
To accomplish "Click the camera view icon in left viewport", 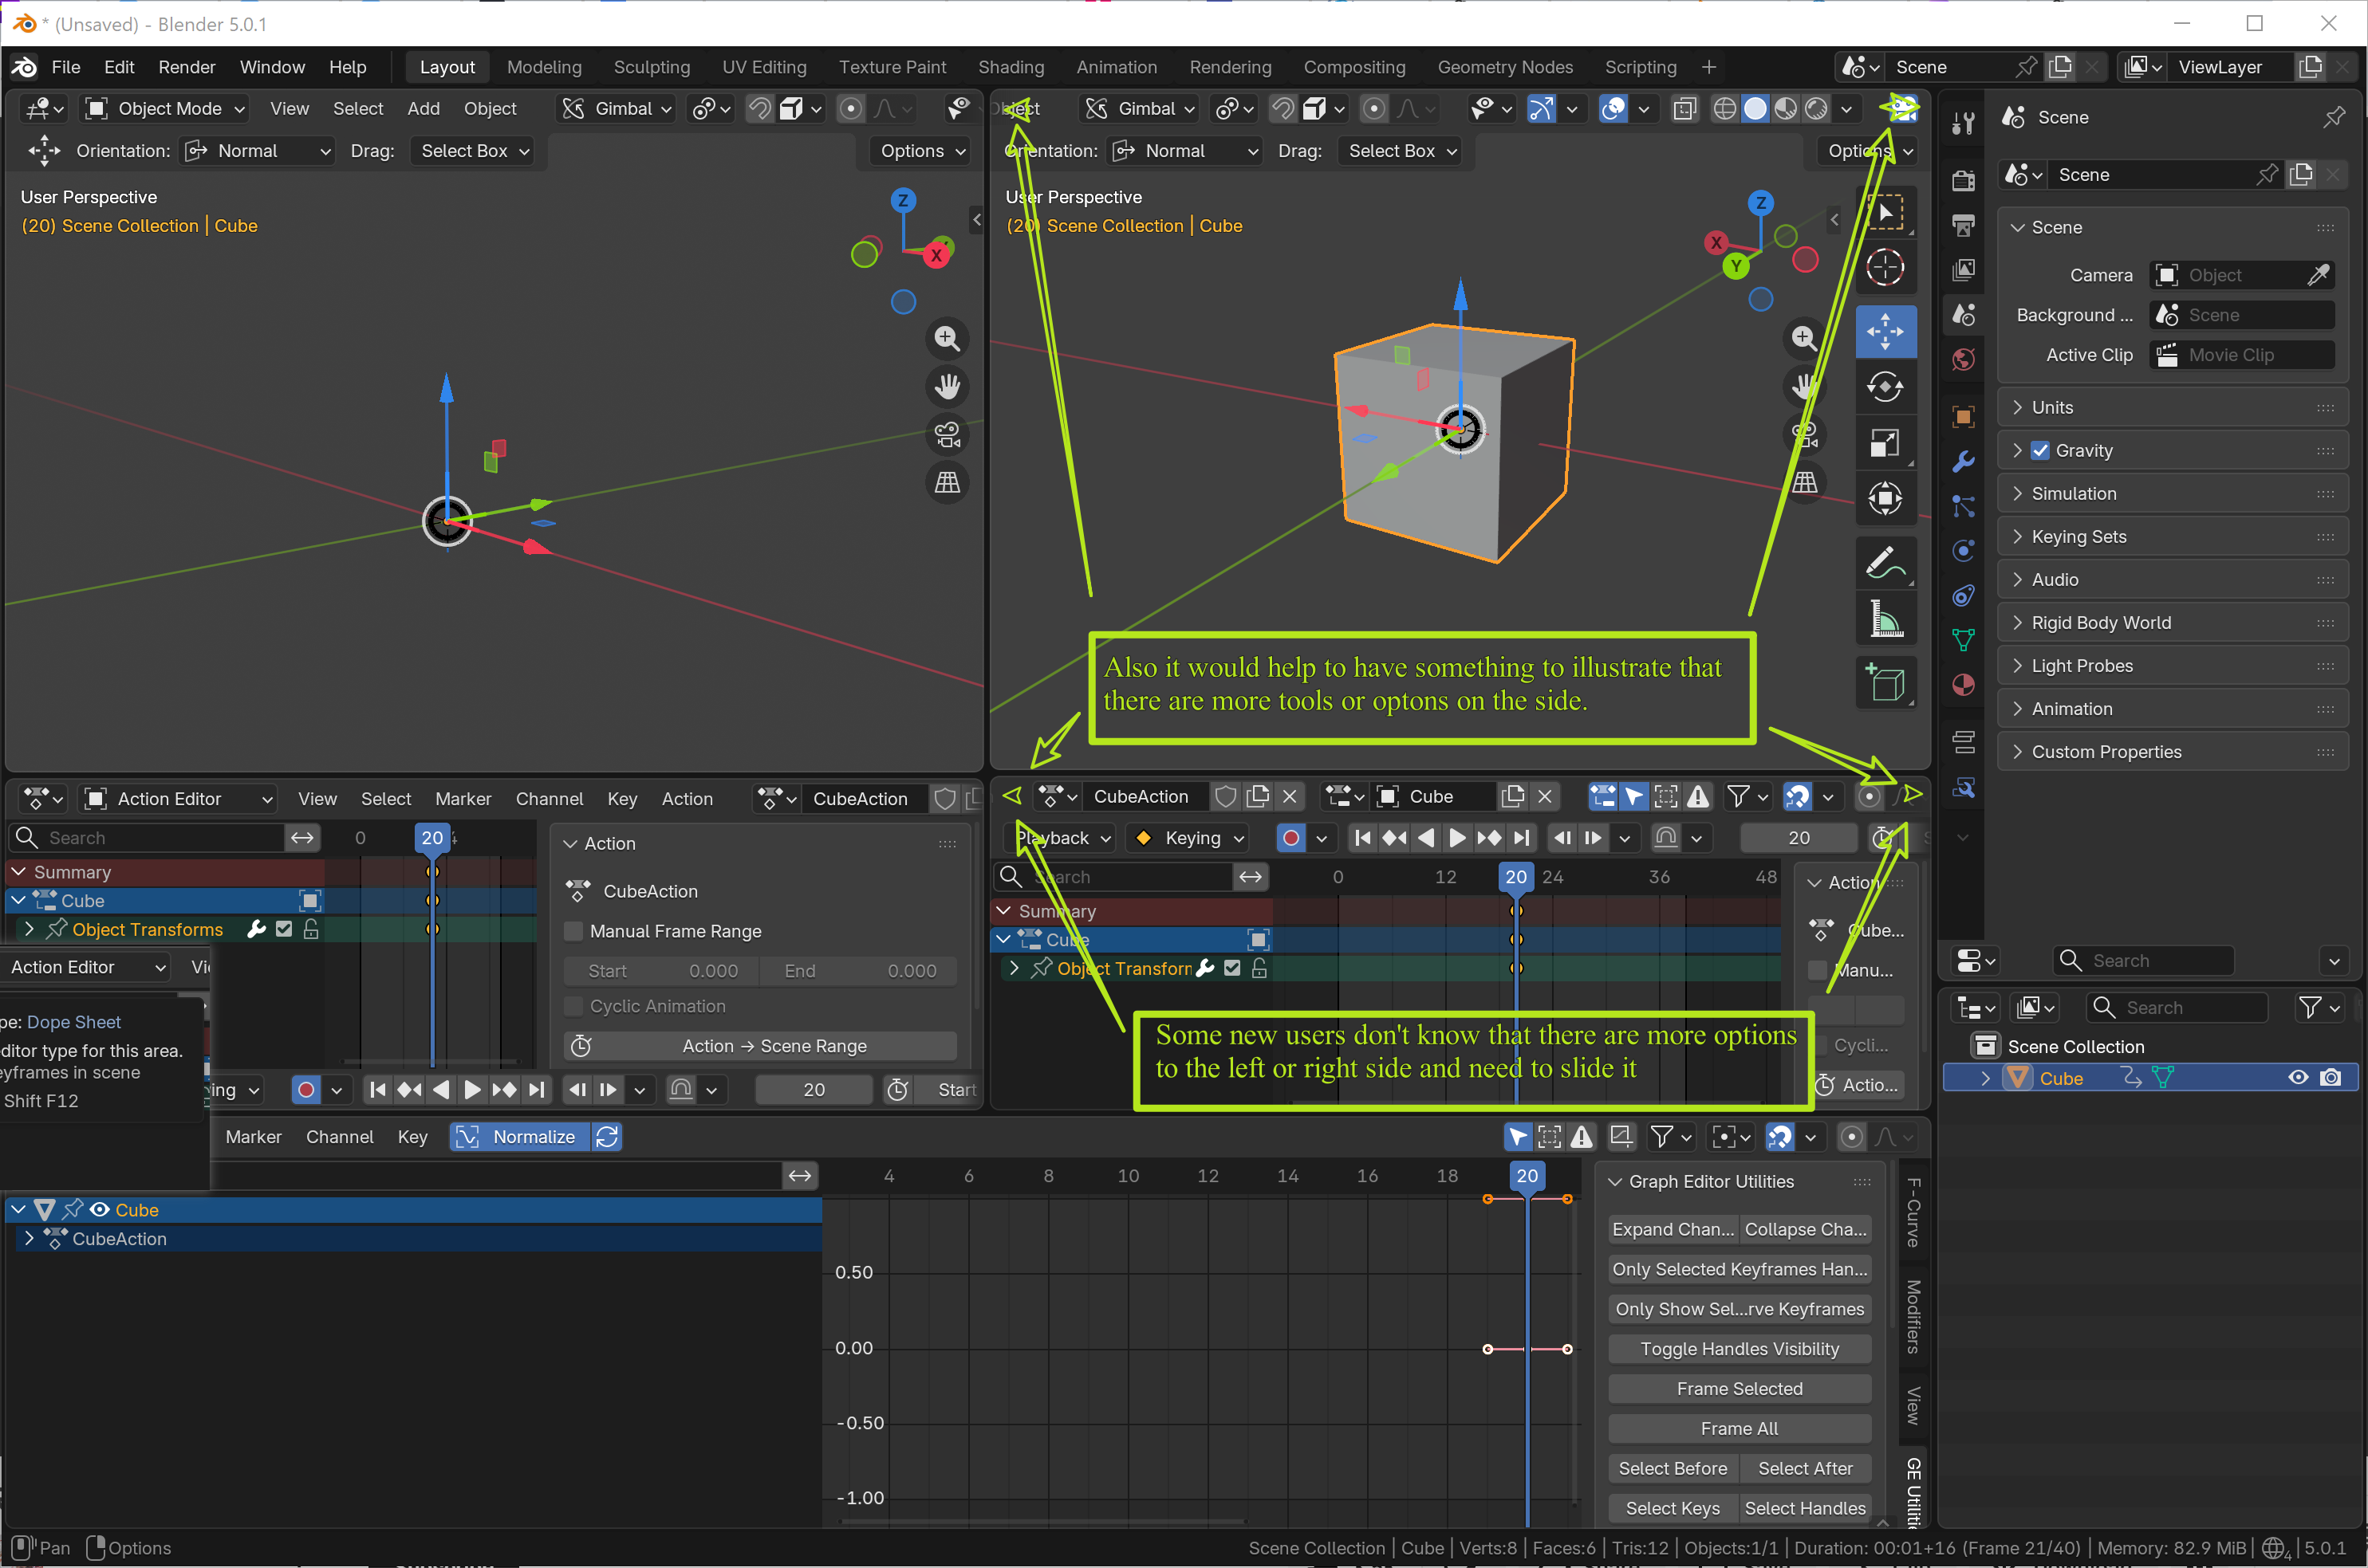I will click(x=947, y=435).
